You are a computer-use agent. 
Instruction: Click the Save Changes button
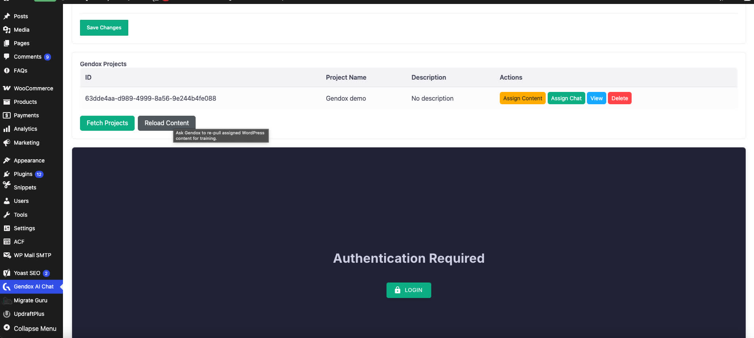[104, 28]
